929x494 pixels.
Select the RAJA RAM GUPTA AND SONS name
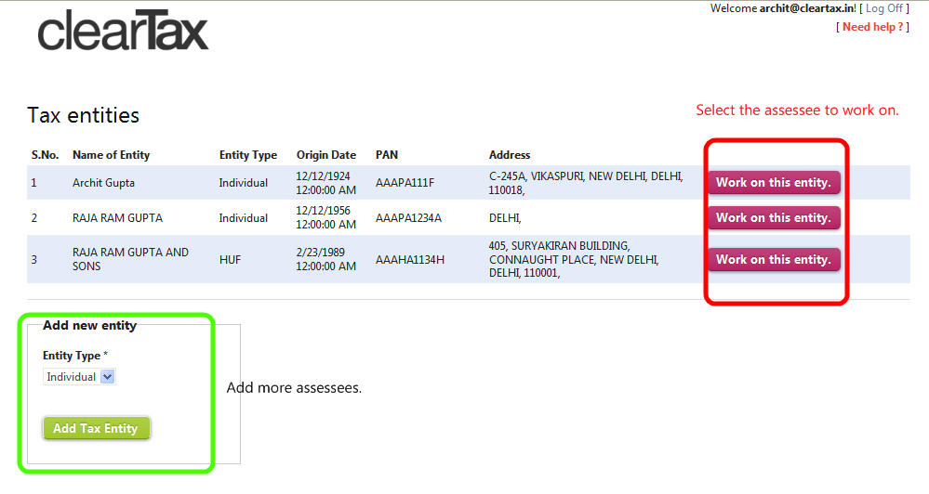[x=130, y=259]
